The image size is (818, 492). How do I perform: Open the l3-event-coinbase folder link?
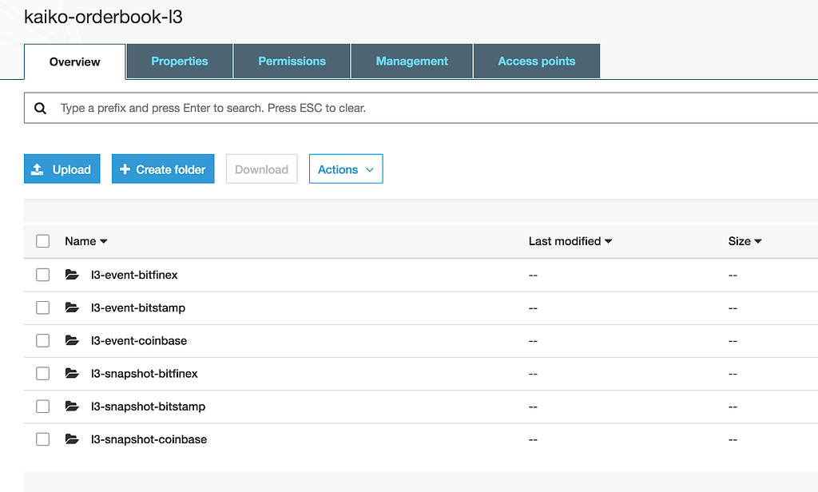coord(139,341)
